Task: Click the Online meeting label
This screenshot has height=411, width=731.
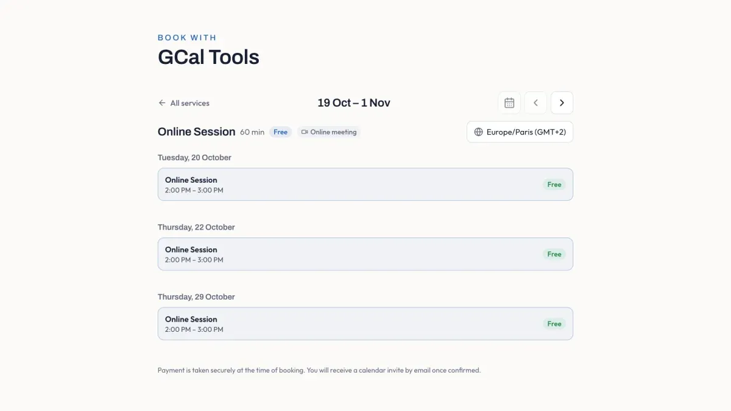Action: pos(328,132)
